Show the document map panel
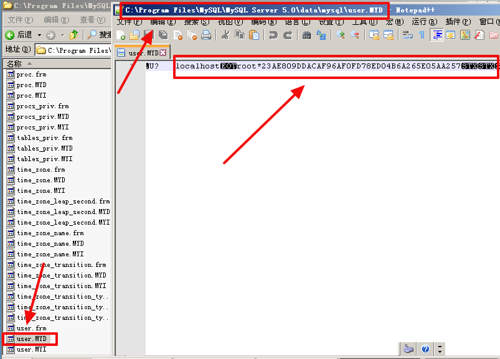The width and height of the screenshot is (500, 359). pos(465,35)
